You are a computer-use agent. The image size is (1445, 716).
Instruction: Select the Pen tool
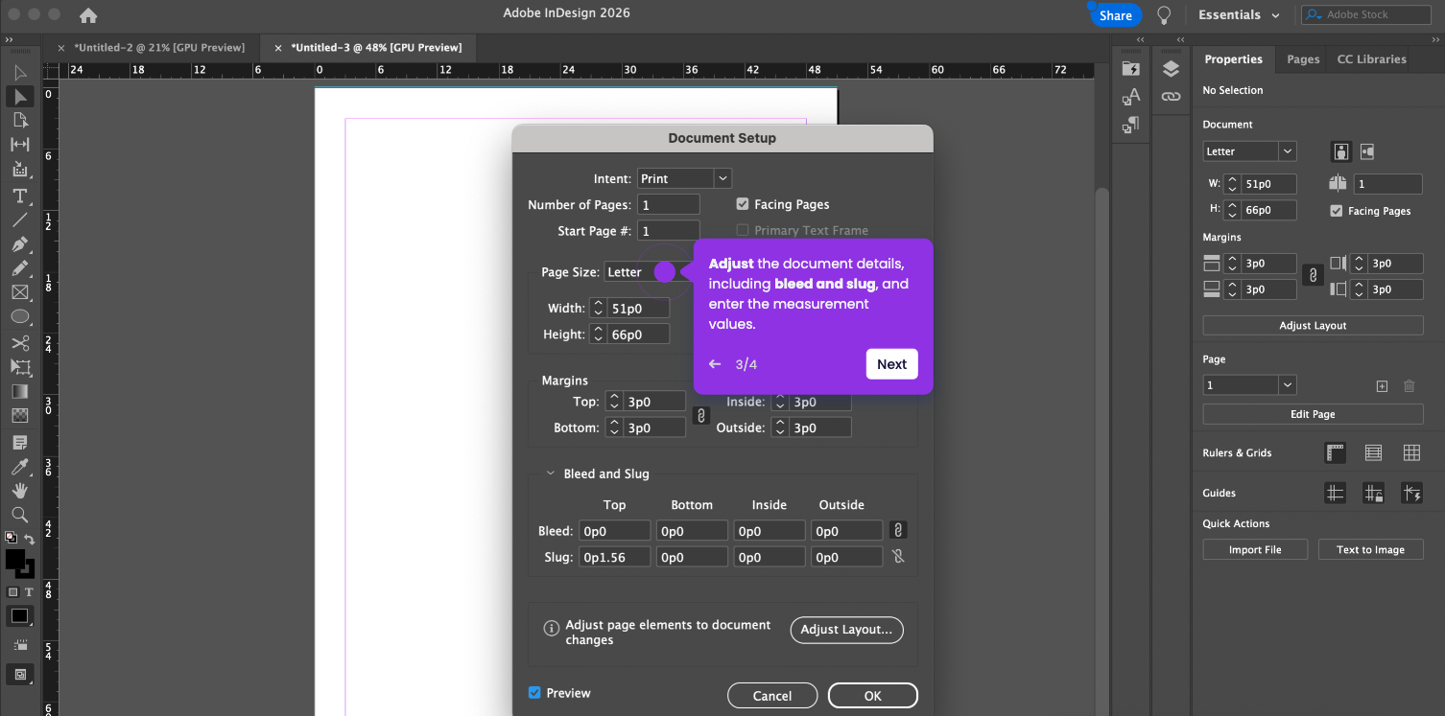click(20, 244)
